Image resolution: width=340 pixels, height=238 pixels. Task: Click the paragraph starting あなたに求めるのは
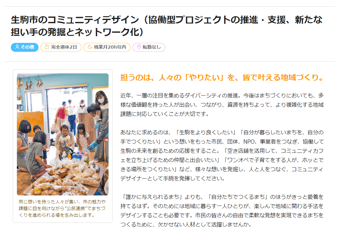pyautogui.click(x=222, y=155)
